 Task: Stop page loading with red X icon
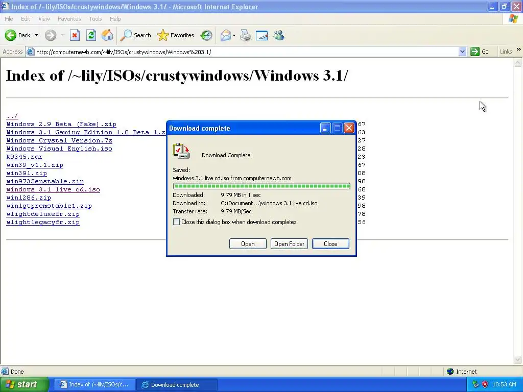pyautogui.click(x=75, y=35)
